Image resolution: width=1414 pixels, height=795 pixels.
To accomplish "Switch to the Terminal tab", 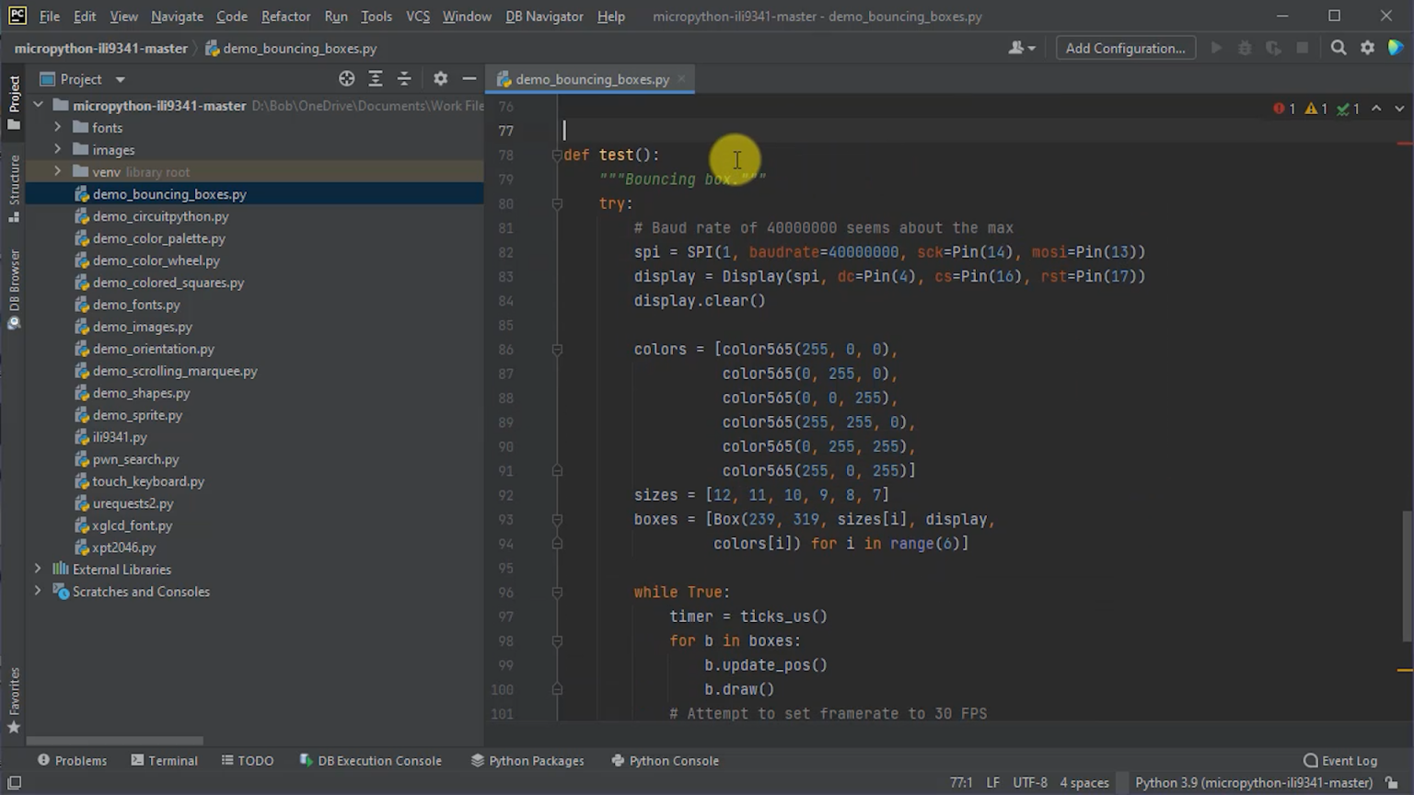I will point(165,761).
